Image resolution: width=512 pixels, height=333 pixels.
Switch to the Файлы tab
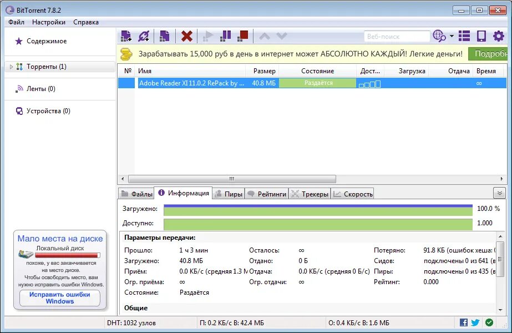tap(136, 194)
